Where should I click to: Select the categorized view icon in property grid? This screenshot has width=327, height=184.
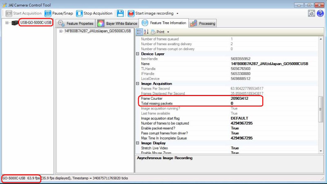tap(139, 32)
